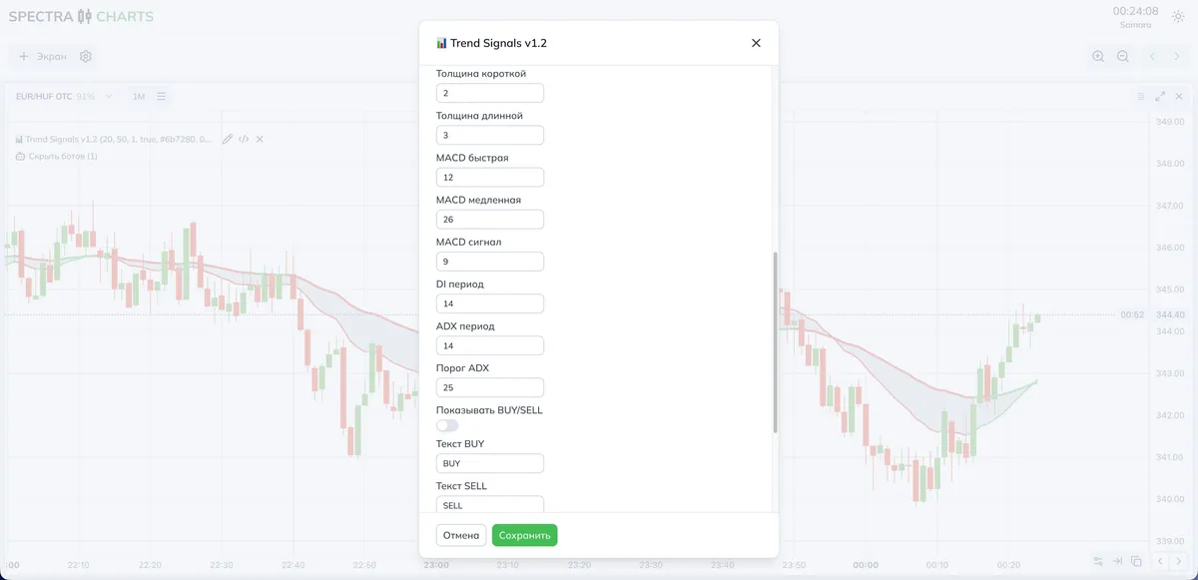Click the zoom in magnifier icon
This screenshot has width=1198, height=580.
pyautogui.click(x=1098, y=56)
